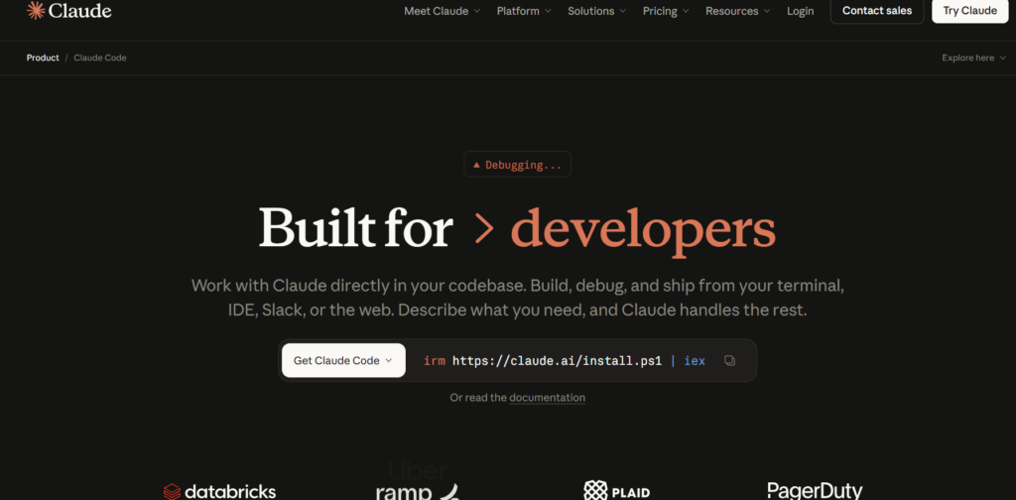Expand the Platform menu
Viewport: 1016px width, 500px height.
click(525, 11)
